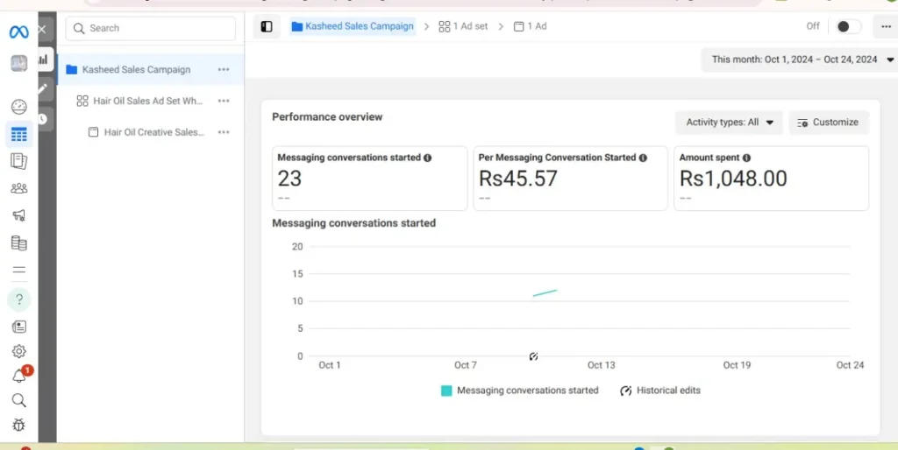
Task: Click the bug report icon
Action: [18, 425]
